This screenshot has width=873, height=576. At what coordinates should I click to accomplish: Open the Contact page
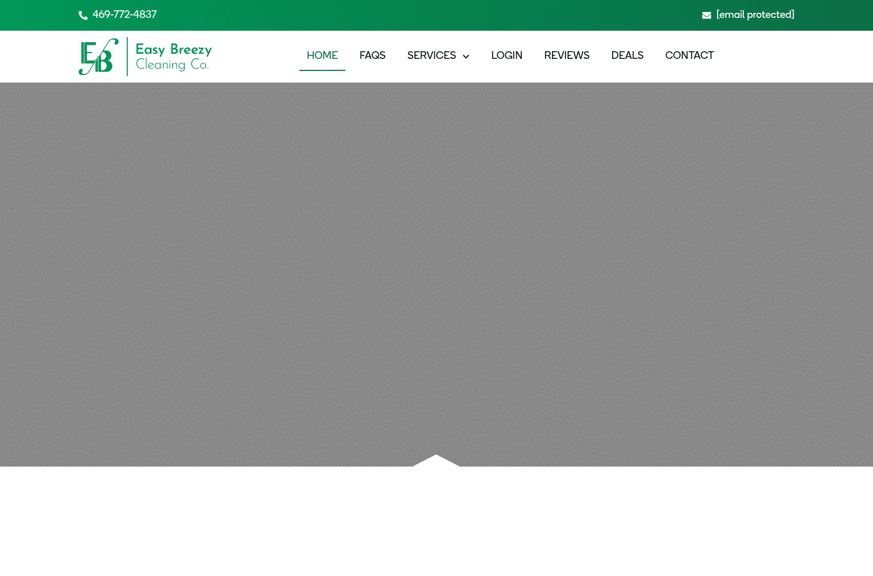(689, 56)
